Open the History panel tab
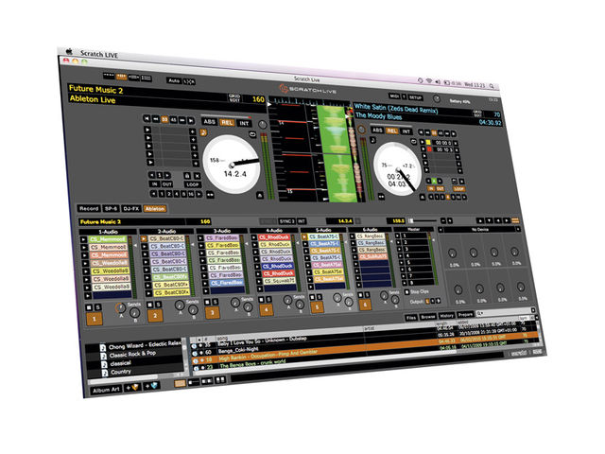 tap(446, 316)
